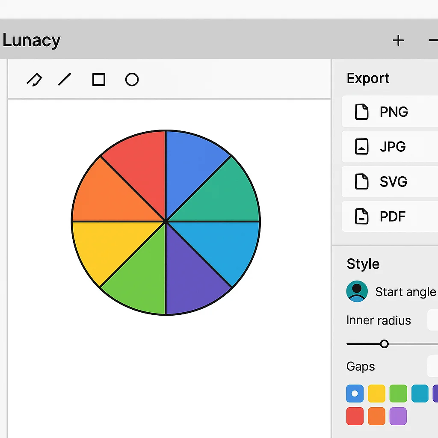
Task: Click the plus button in the title bar
Action: tap(398, 40)
